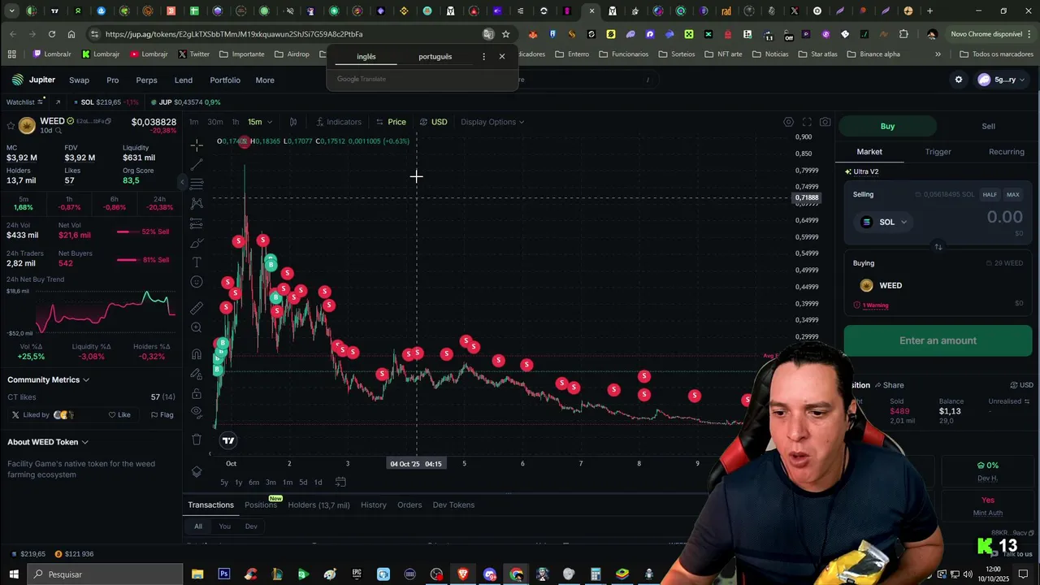The height and width of the screenshot is (585, 1040).
Task: Select the brush drawing tool
Action: (x=197, y=243)
